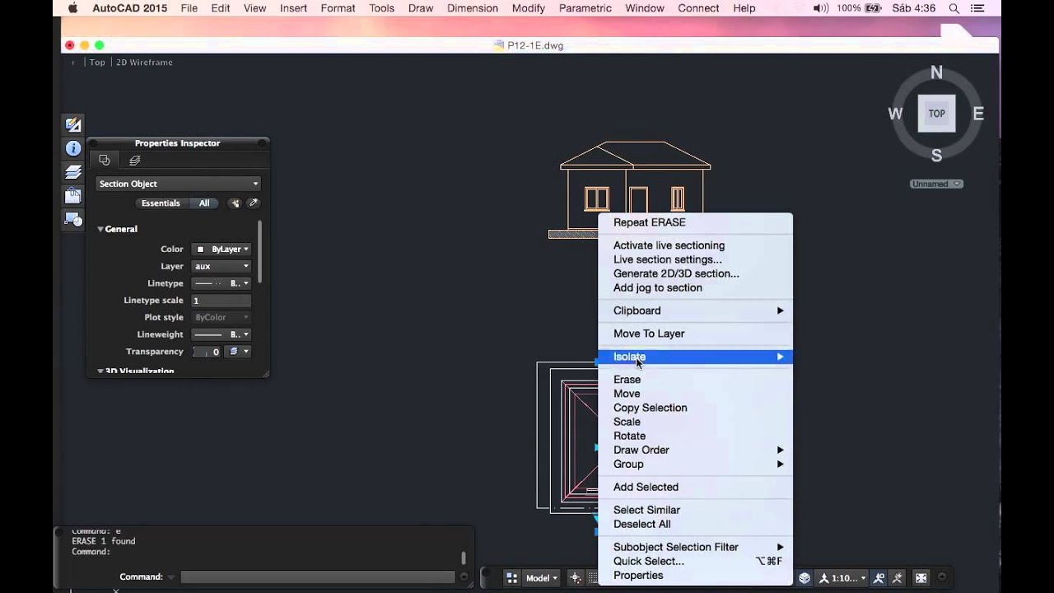1054x593 pixels.
Task: Click the volume icon in menu bar
Action: (x=821, y=8)
